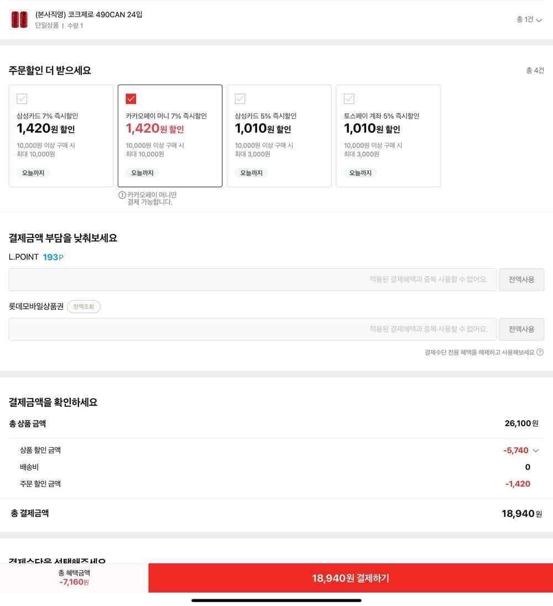The height and width of the screenshot is (606, 553).
Task: Click the L.POINT amount input field
Action: pyautogui.click(x=253, y=279)
